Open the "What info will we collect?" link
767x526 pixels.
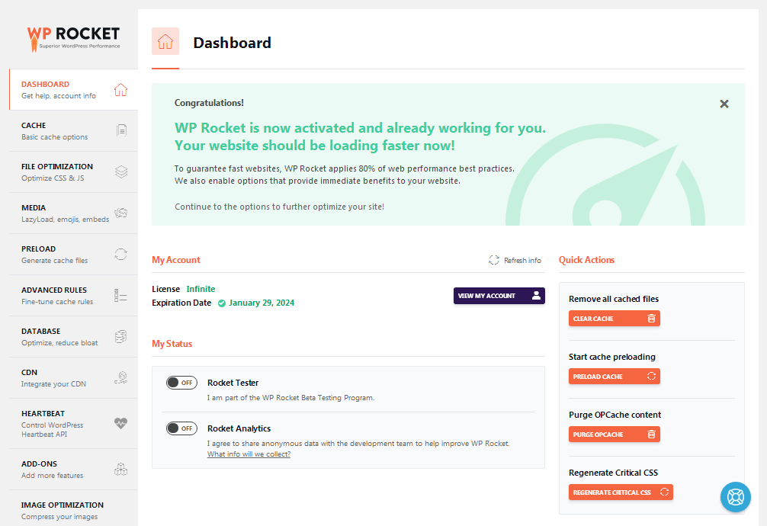[x=249, y=454]
